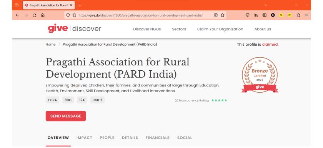Open the browser home page
This screenshot has height=148, width=323.
pos(43,15)
